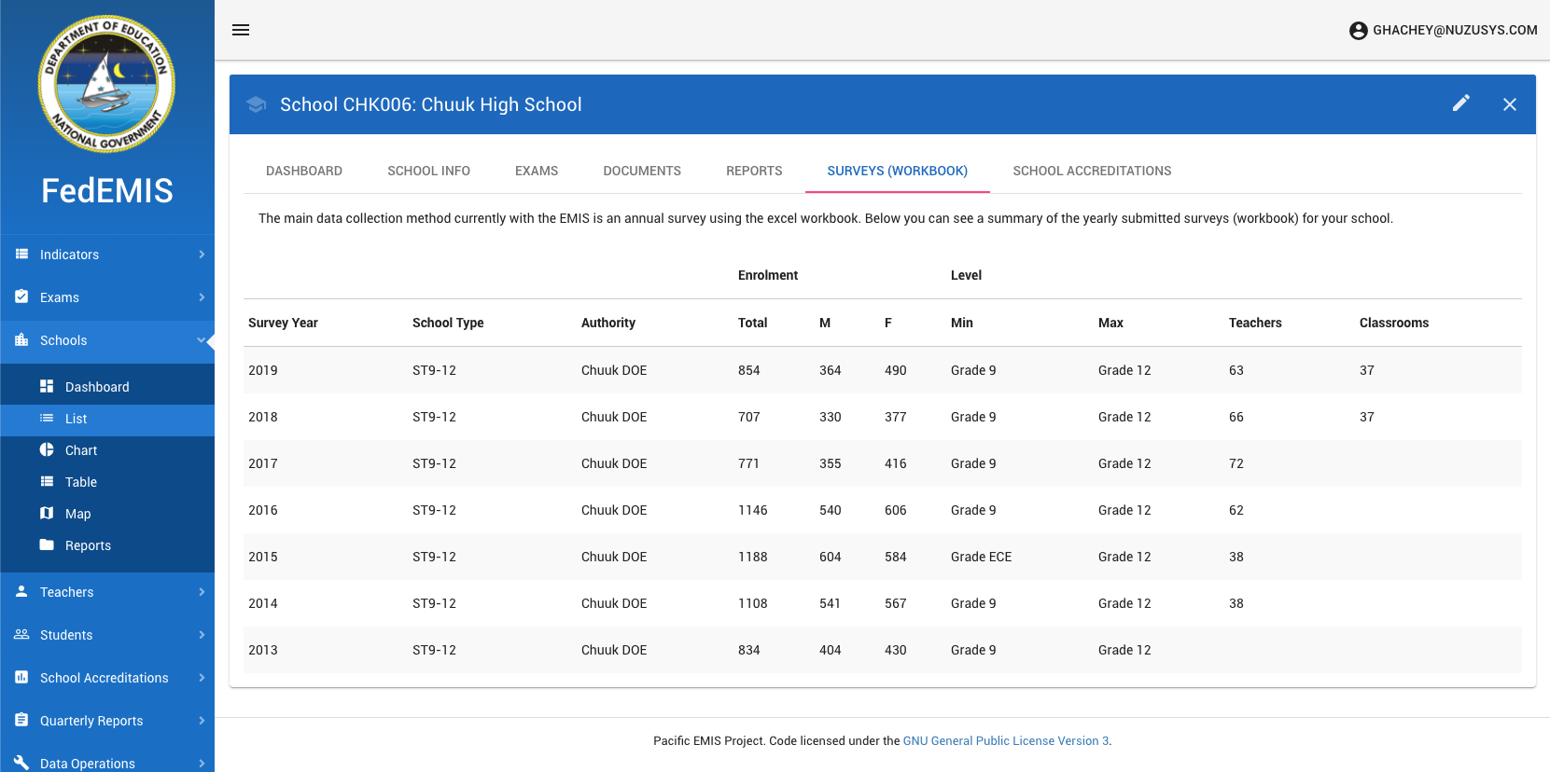This screenshot has width=1550, height=772.
Task: Click the FedEMIS Department of Education logo
Action: pos(106,84)
